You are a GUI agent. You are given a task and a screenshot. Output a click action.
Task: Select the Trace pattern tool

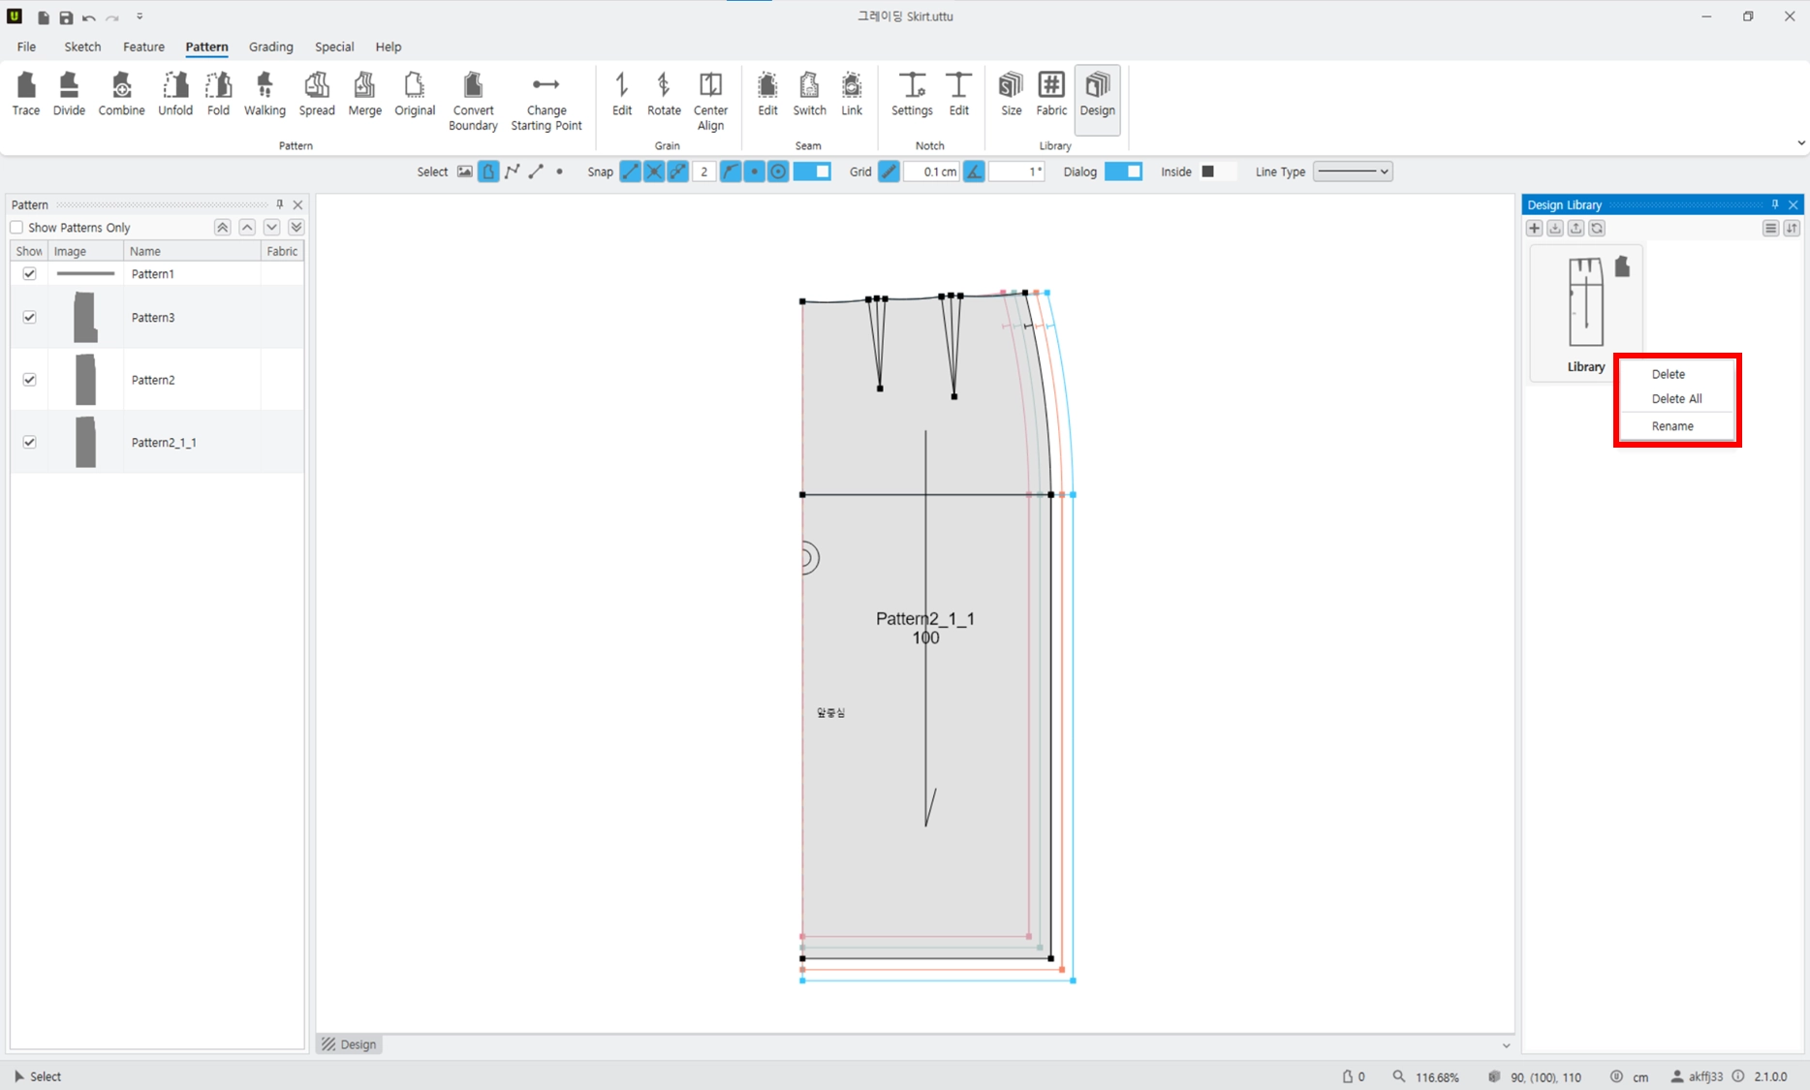26,95
